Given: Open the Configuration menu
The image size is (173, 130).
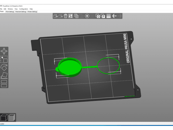Looking at the screenshot, I should pyautogui.click(x=24, y=9).
